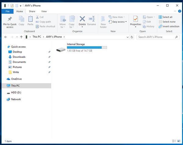Open the Easy access dropdown
183x145 pixels.
point(118,22)
